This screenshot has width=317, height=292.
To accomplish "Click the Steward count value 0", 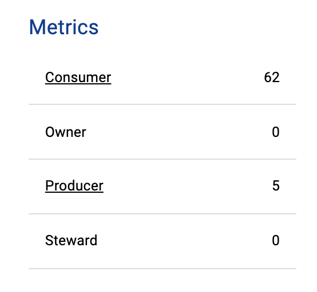I will (x=276, y=240).
